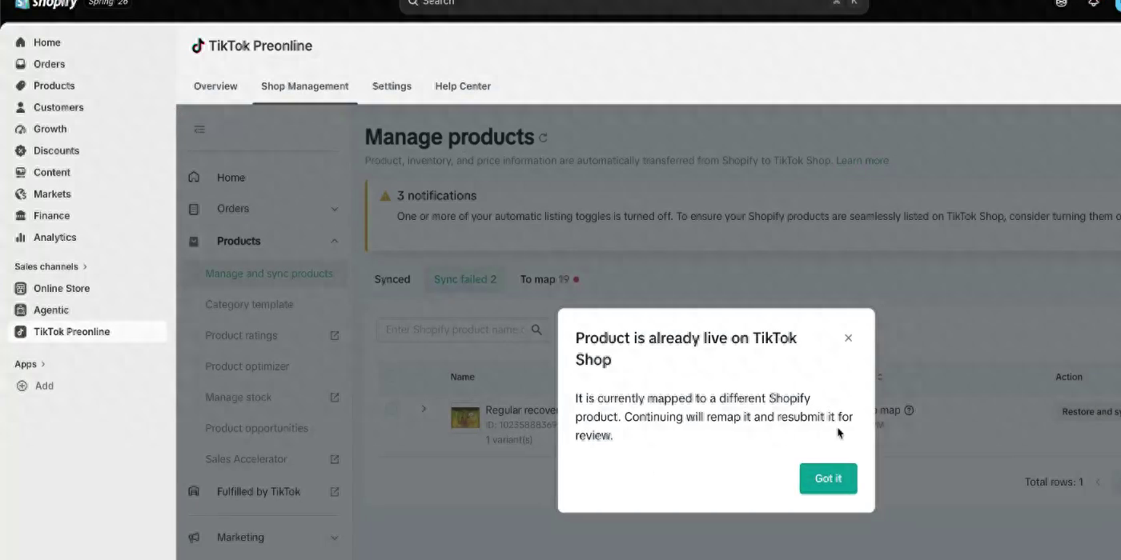Open Category template
Screen dimensions: 1121x560
249,304
